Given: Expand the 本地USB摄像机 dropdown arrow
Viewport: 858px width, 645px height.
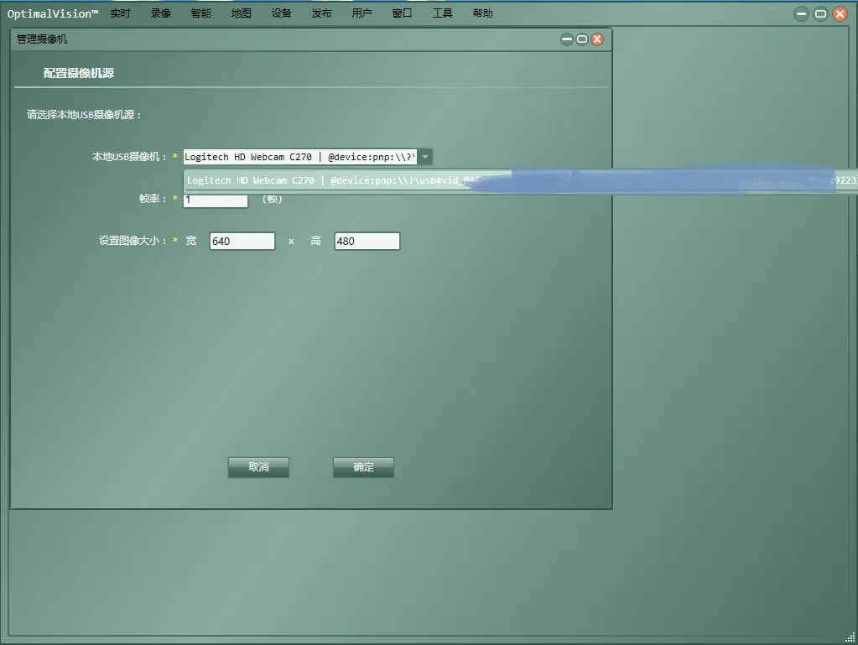Looking at the screenshot, I should tap(425, 157).
